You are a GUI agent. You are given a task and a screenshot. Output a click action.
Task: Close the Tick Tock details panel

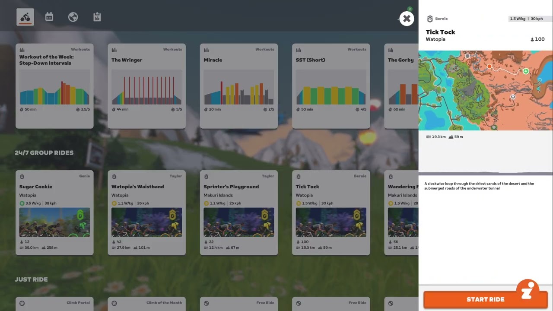(407, 19)
